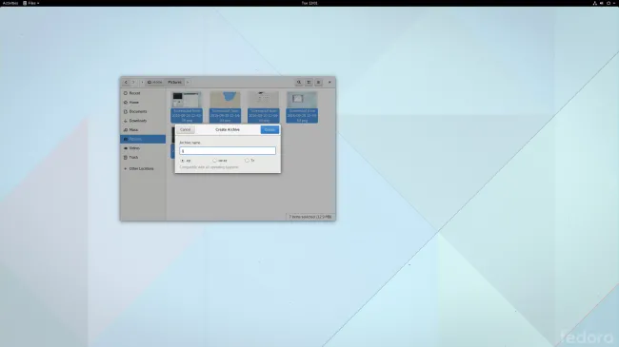Select screenshot thumbnail with blue shape

[x=225, y=100]
